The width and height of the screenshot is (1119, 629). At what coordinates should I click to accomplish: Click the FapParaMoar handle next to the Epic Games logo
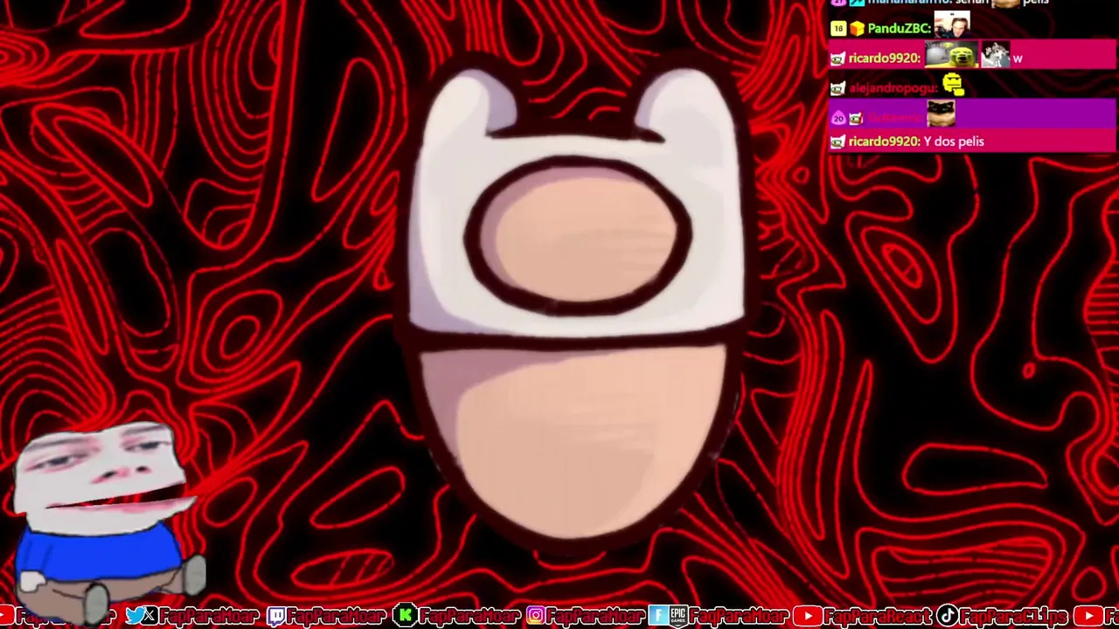pyautogui.click(x=739, y=617)
